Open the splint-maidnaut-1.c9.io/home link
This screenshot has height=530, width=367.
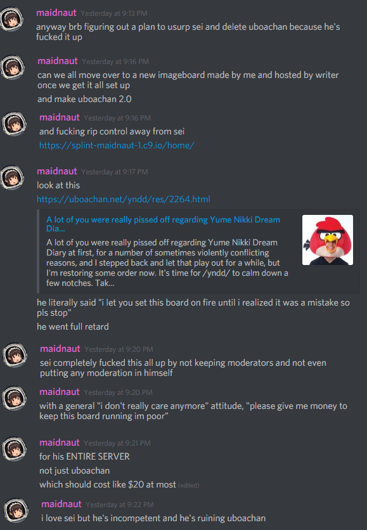117,145
